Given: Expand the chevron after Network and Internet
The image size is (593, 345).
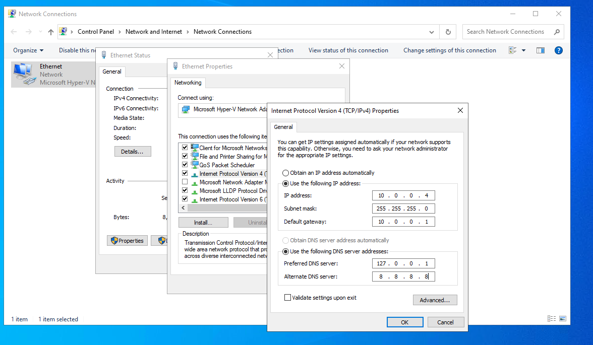Looking at the screenshot, I should click(188, 32).
